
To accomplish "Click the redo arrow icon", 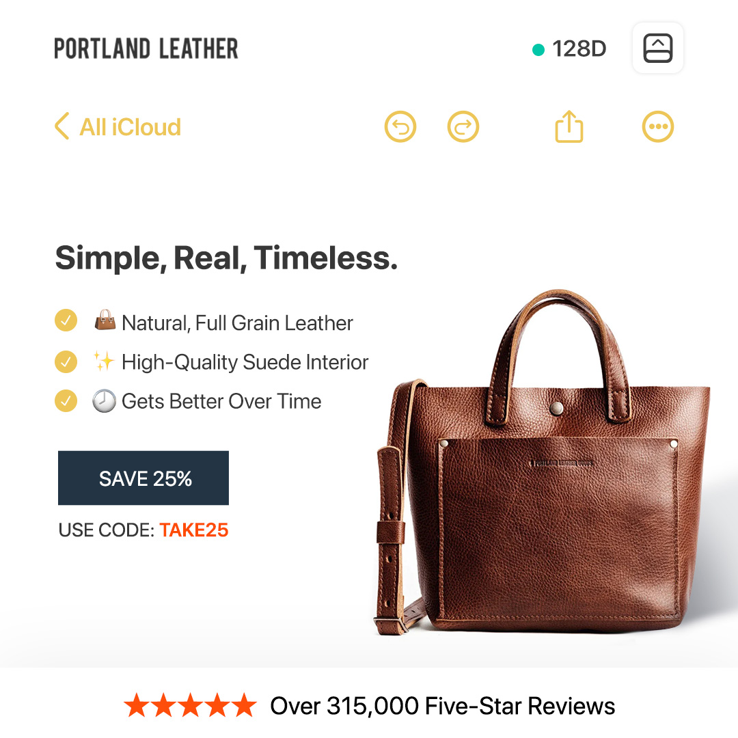I will (463, 126).
